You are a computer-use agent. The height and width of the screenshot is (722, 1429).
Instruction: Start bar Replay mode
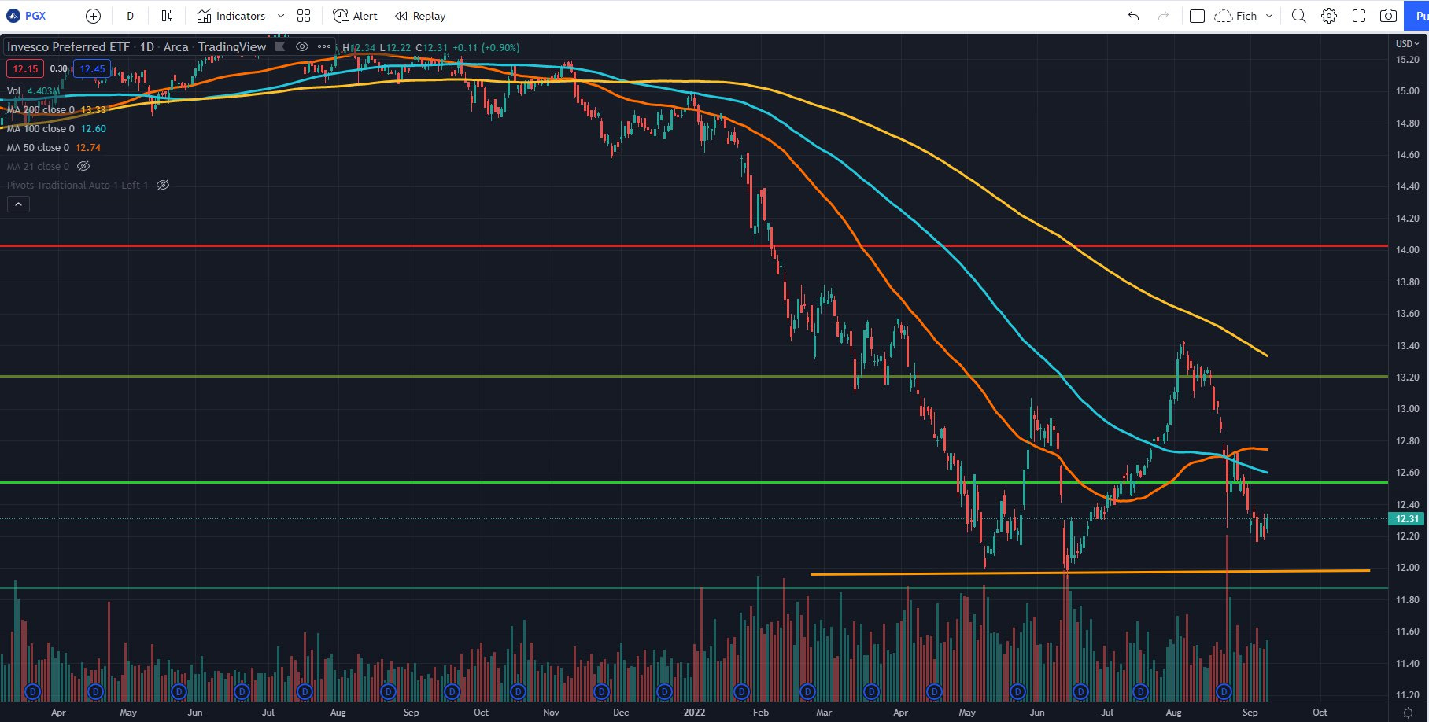pyautogui.click(x=420, y=16)
